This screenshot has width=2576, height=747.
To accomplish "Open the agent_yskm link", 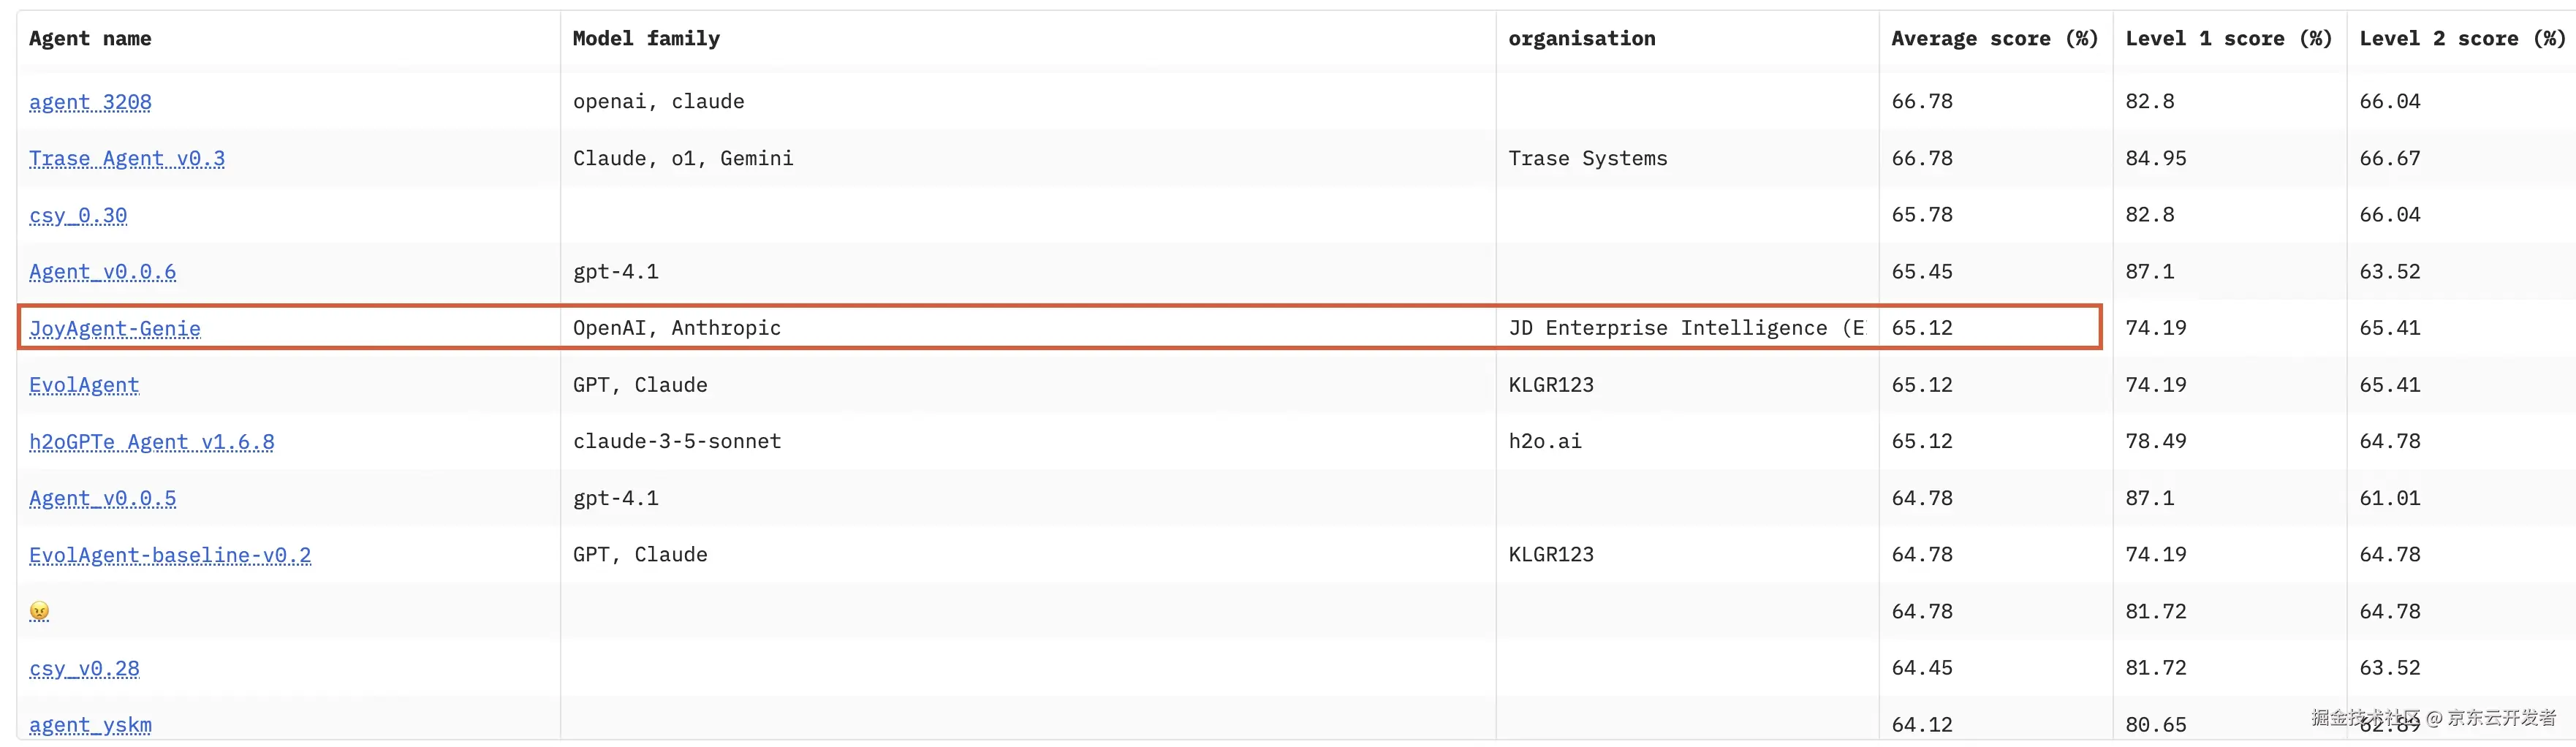I will (x=90, y=725).
